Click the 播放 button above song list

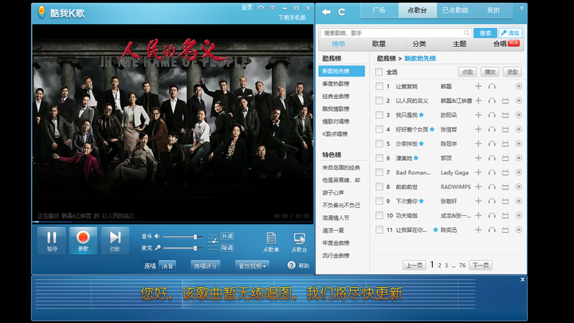click(x=489, y=72)
